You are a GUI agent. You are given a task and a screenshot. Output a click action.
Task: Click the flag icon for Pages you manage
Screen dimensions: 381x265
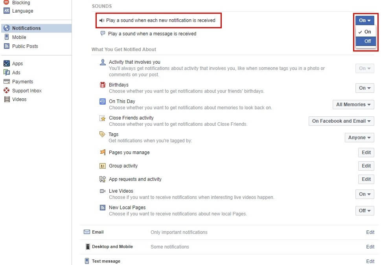(103, 152)
